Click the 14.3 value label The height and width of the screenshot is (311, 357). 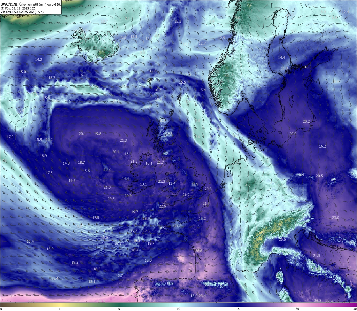point(115,75)
